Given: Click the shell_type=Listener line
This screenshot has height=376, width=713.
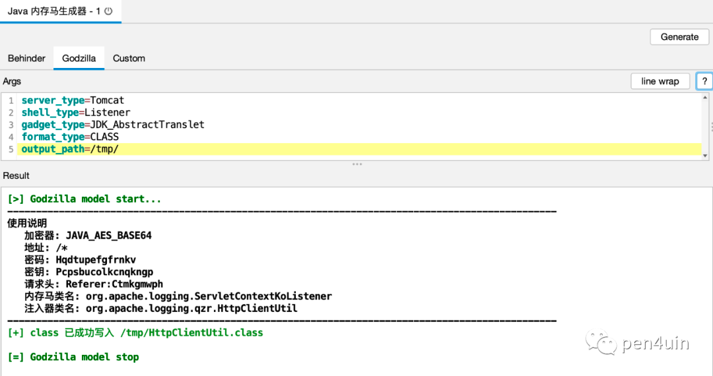Looking at the screenshot, I should tap(76, 113).
